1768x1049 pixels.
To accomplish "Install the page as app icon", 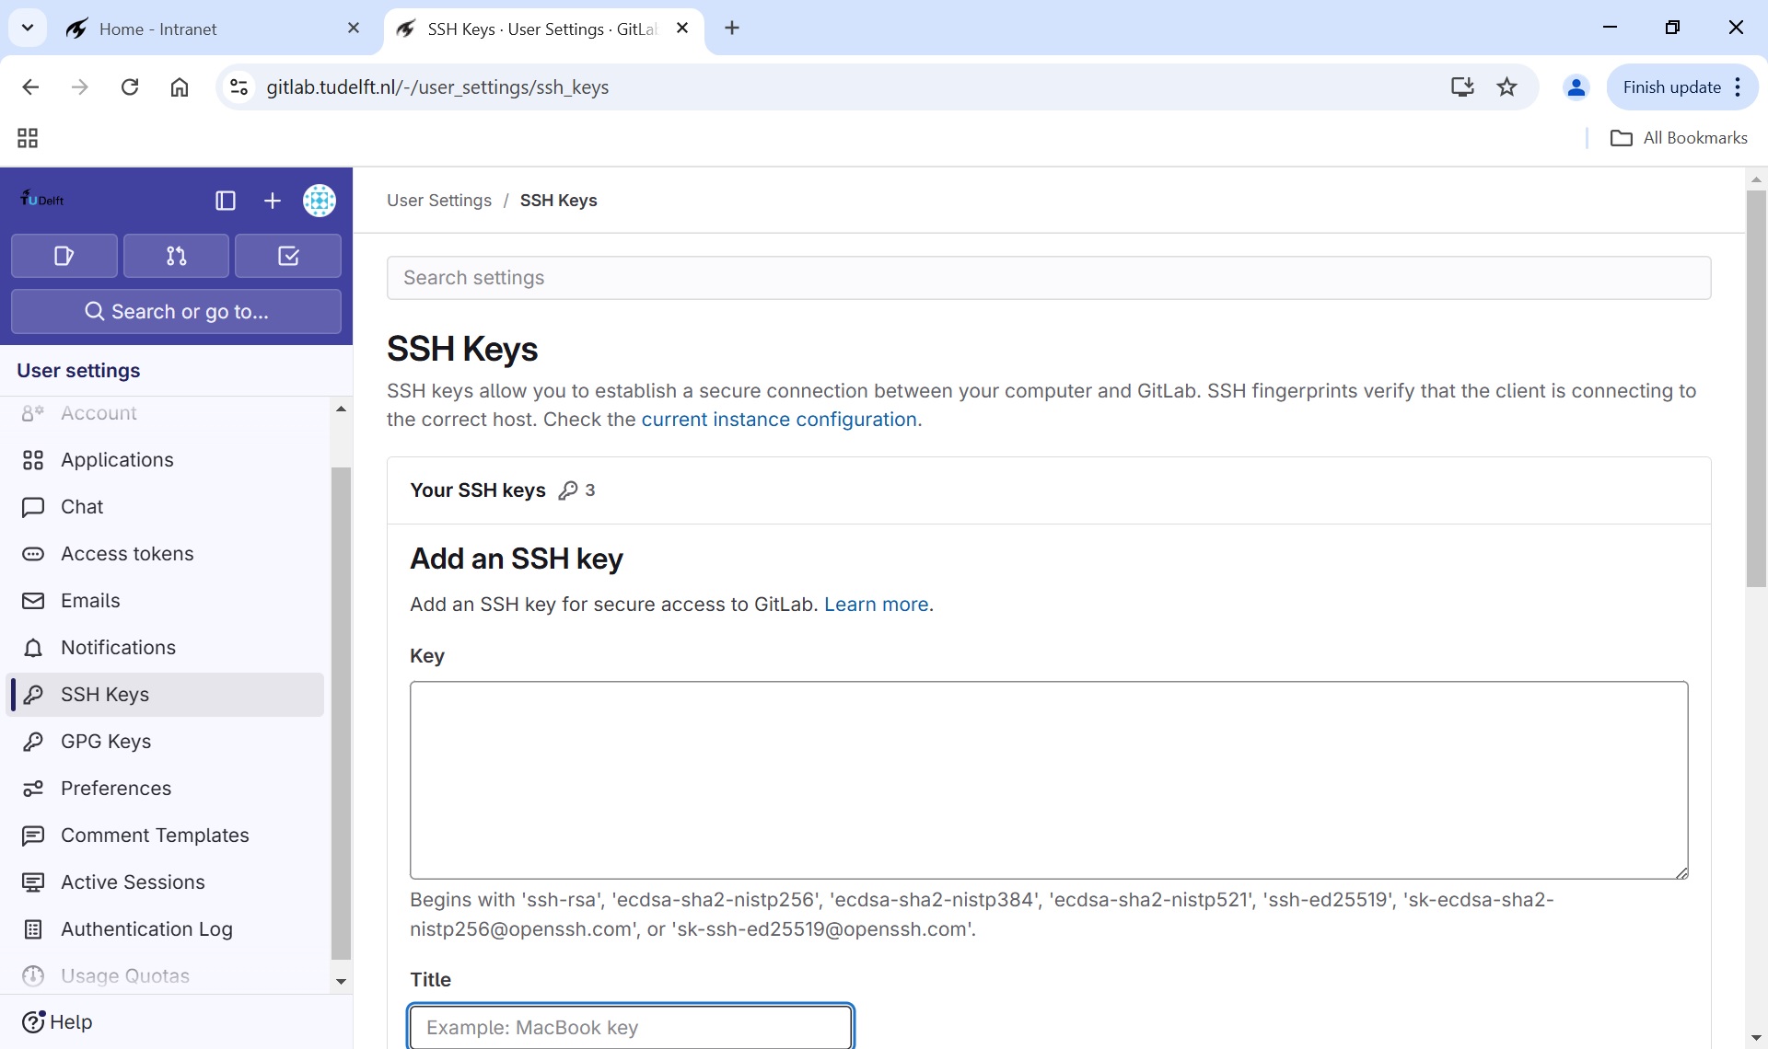I will point(1462,87).
